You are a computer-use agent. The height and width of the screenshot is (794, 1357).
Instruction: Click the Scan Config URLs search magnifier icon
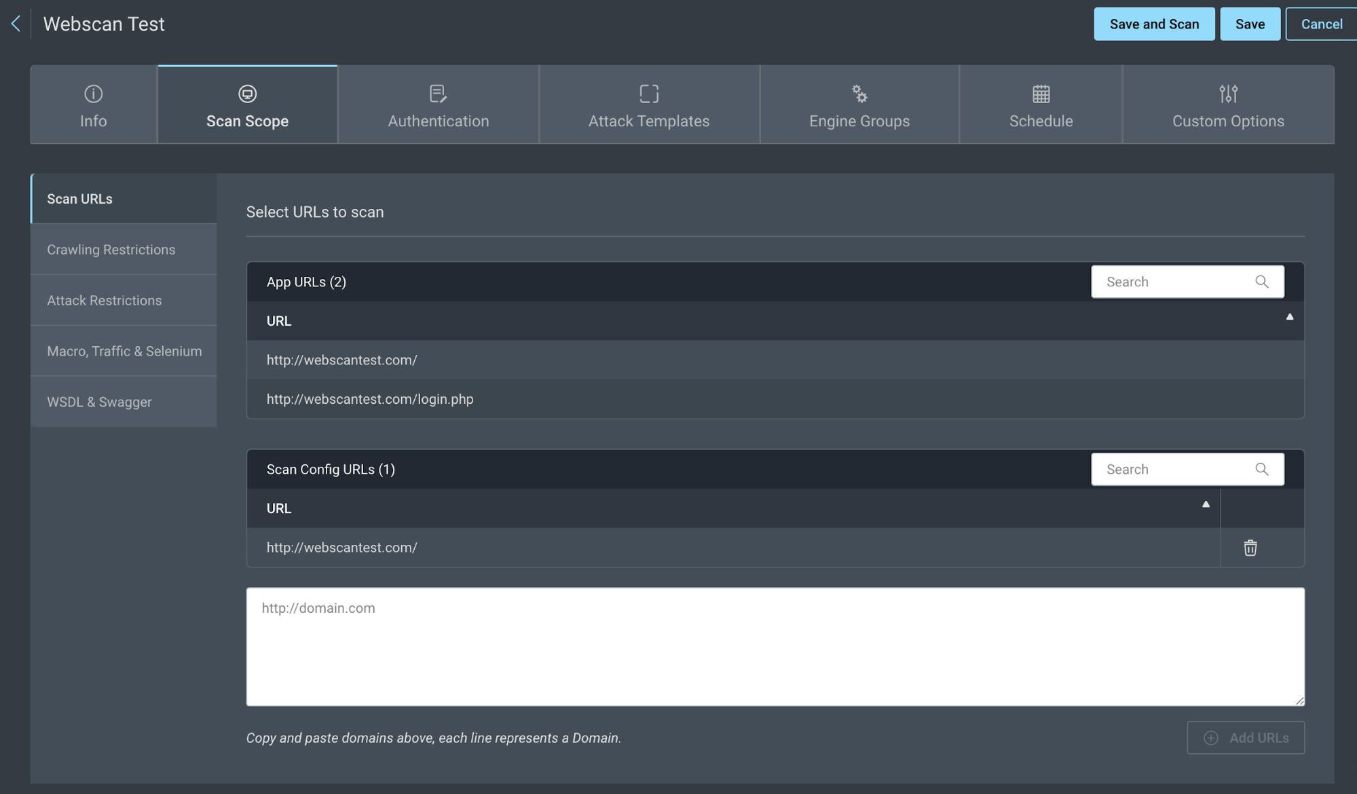tap(1261, 469)
